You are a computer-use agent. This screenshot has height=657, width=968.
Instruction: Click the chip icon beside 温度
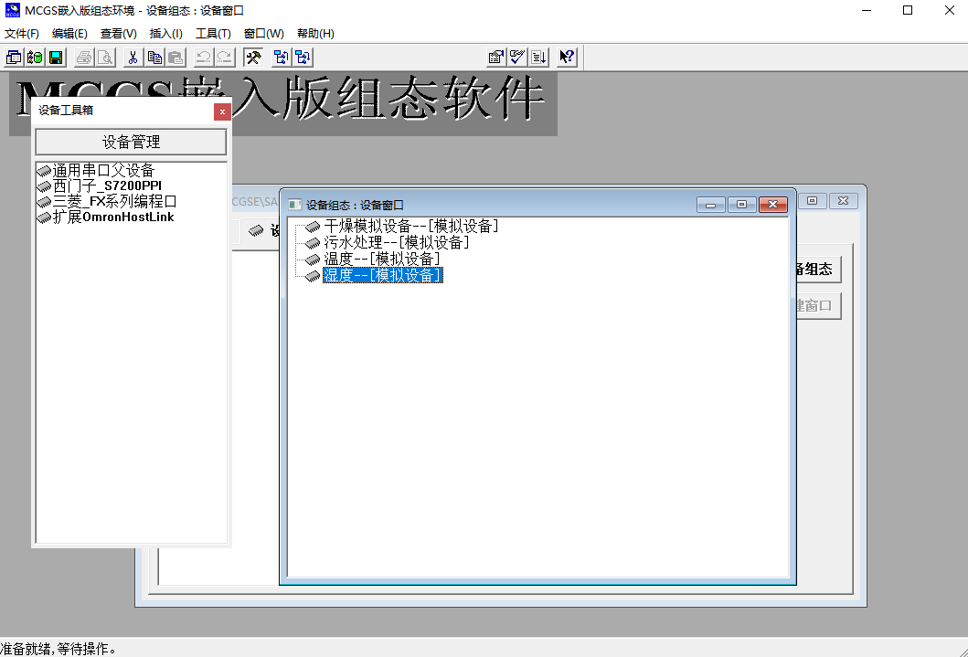tap(313, 260)
